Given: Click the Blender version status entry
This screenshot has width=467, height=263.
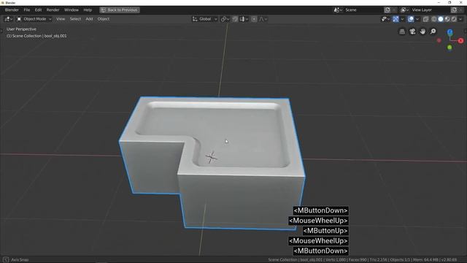Looking at the screenshot, I should coord(449,260).
